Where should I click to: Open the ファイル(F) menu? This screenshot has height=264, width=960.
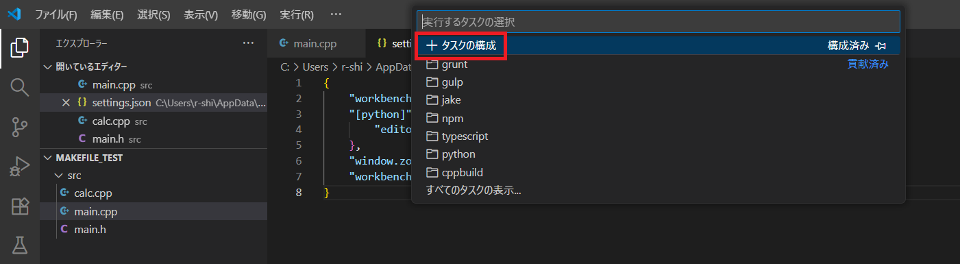[x=56, y=14]
